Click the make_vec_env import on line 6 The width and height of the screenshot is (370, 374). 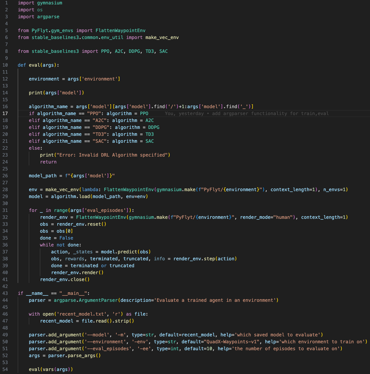[162, 37]
